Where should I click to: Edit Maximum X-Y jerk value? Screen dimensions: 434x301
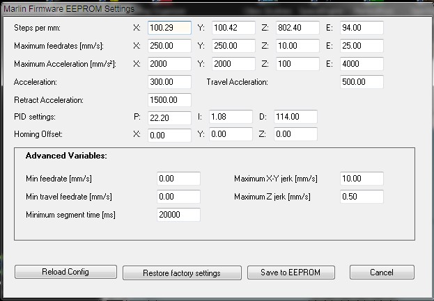(362, 179)
